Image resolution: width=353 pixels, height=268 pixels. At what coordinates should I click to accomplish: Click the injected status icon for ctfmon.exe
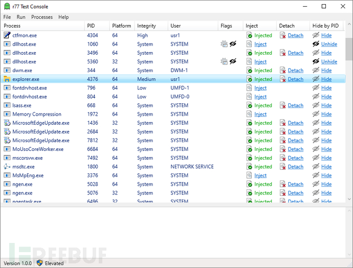tap(249, 35)
